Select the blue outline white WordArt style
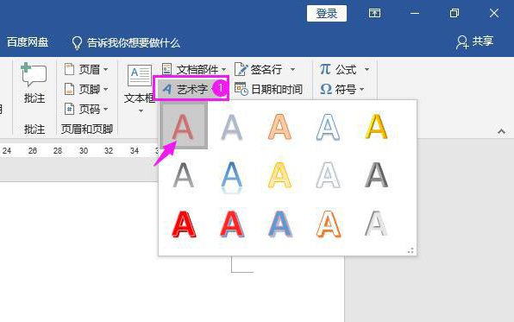Image resolution: width=514 pixels, height=322 pixels. 328,126
